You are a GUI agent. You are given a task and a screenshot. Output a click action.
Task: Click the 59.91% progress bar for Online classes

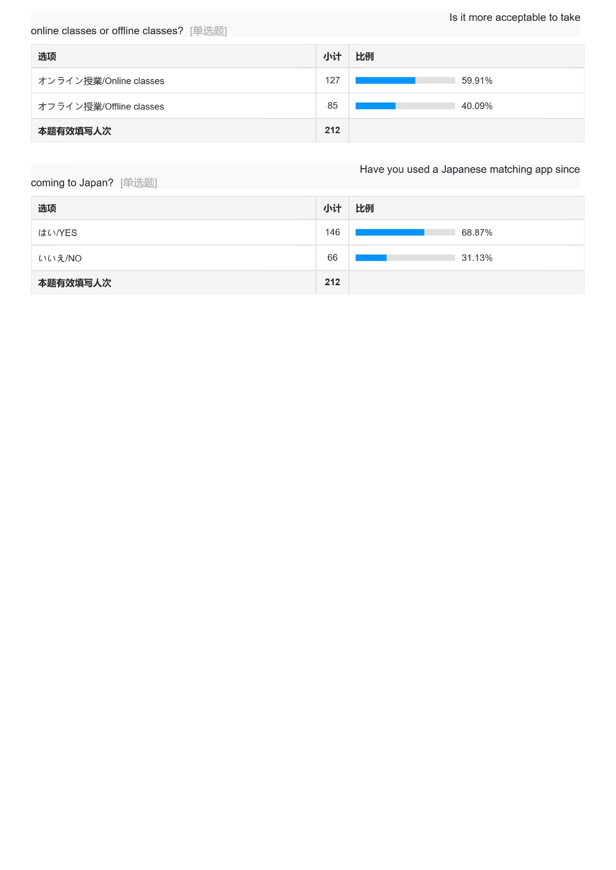click(x=405, y=80)
